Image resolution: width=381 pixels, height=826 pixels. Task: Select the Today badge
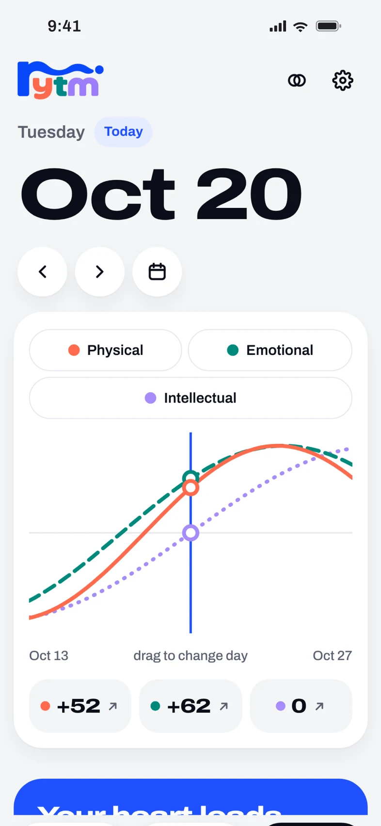click(x=123, y=132)
